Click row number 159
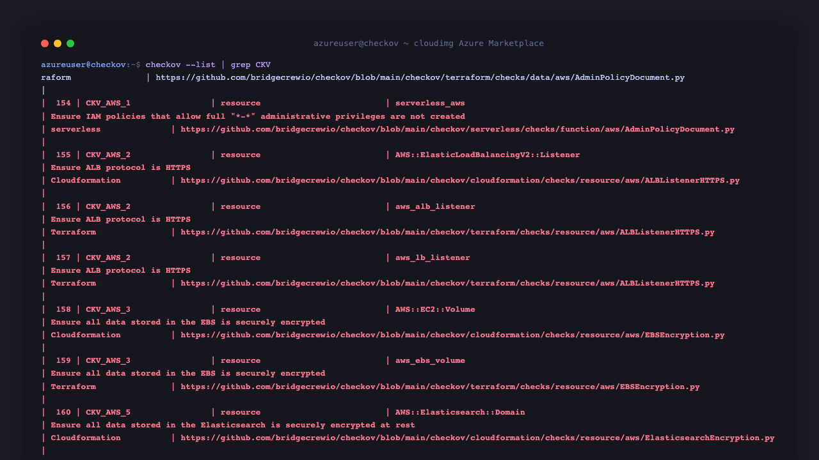Screen dimensions: 819x460 pos(63,360)
